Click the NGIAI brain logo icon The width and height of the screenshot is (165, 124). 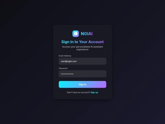click(x=75, y=34)
